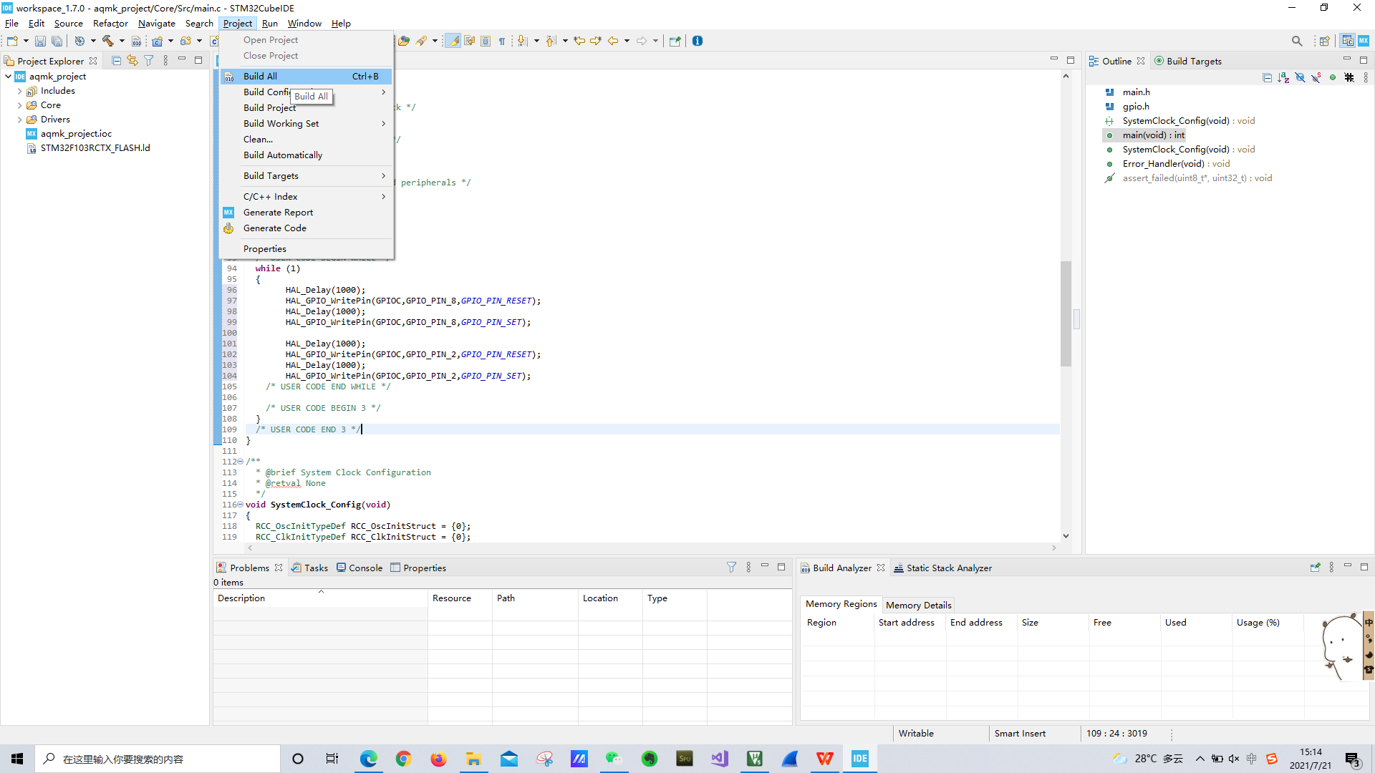The height and width of the screenshot is (773, 1375).
Task: Toggle Hide Fields in Outline
Action: (x=1300, y=77)
